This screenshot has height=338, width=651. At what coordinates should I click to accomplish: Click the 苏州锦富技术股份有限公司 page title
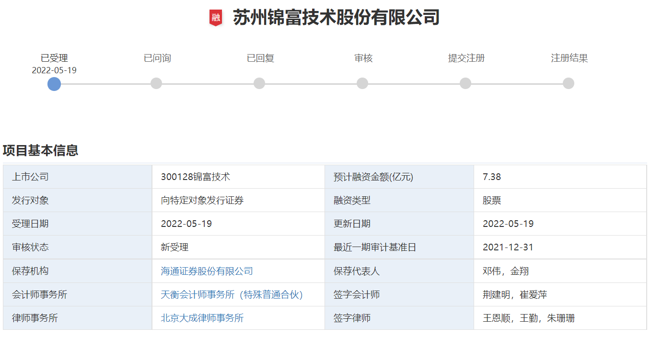[335, 18]
